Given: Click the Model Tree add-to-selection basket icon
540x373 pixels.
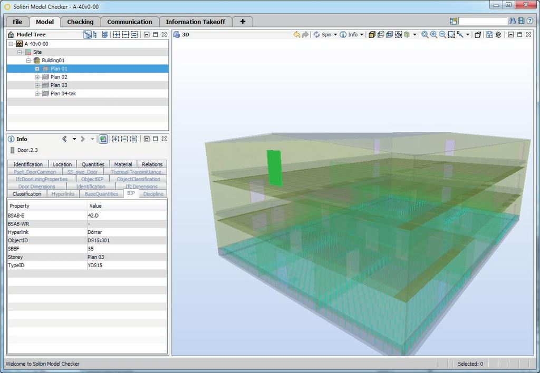Looking at the screenshot, I should tap(117, 34).
